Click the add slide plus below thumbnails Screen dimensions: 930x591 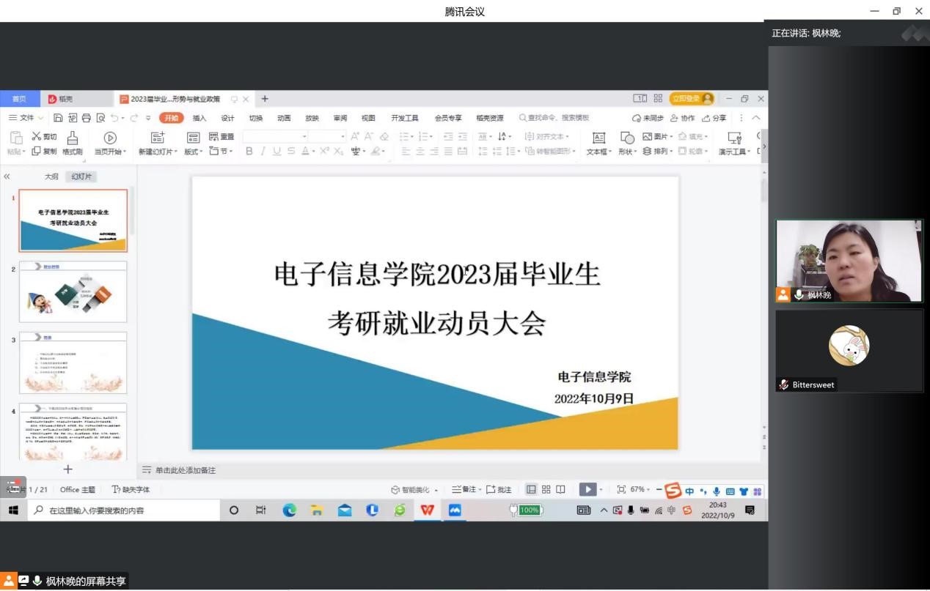67,469
